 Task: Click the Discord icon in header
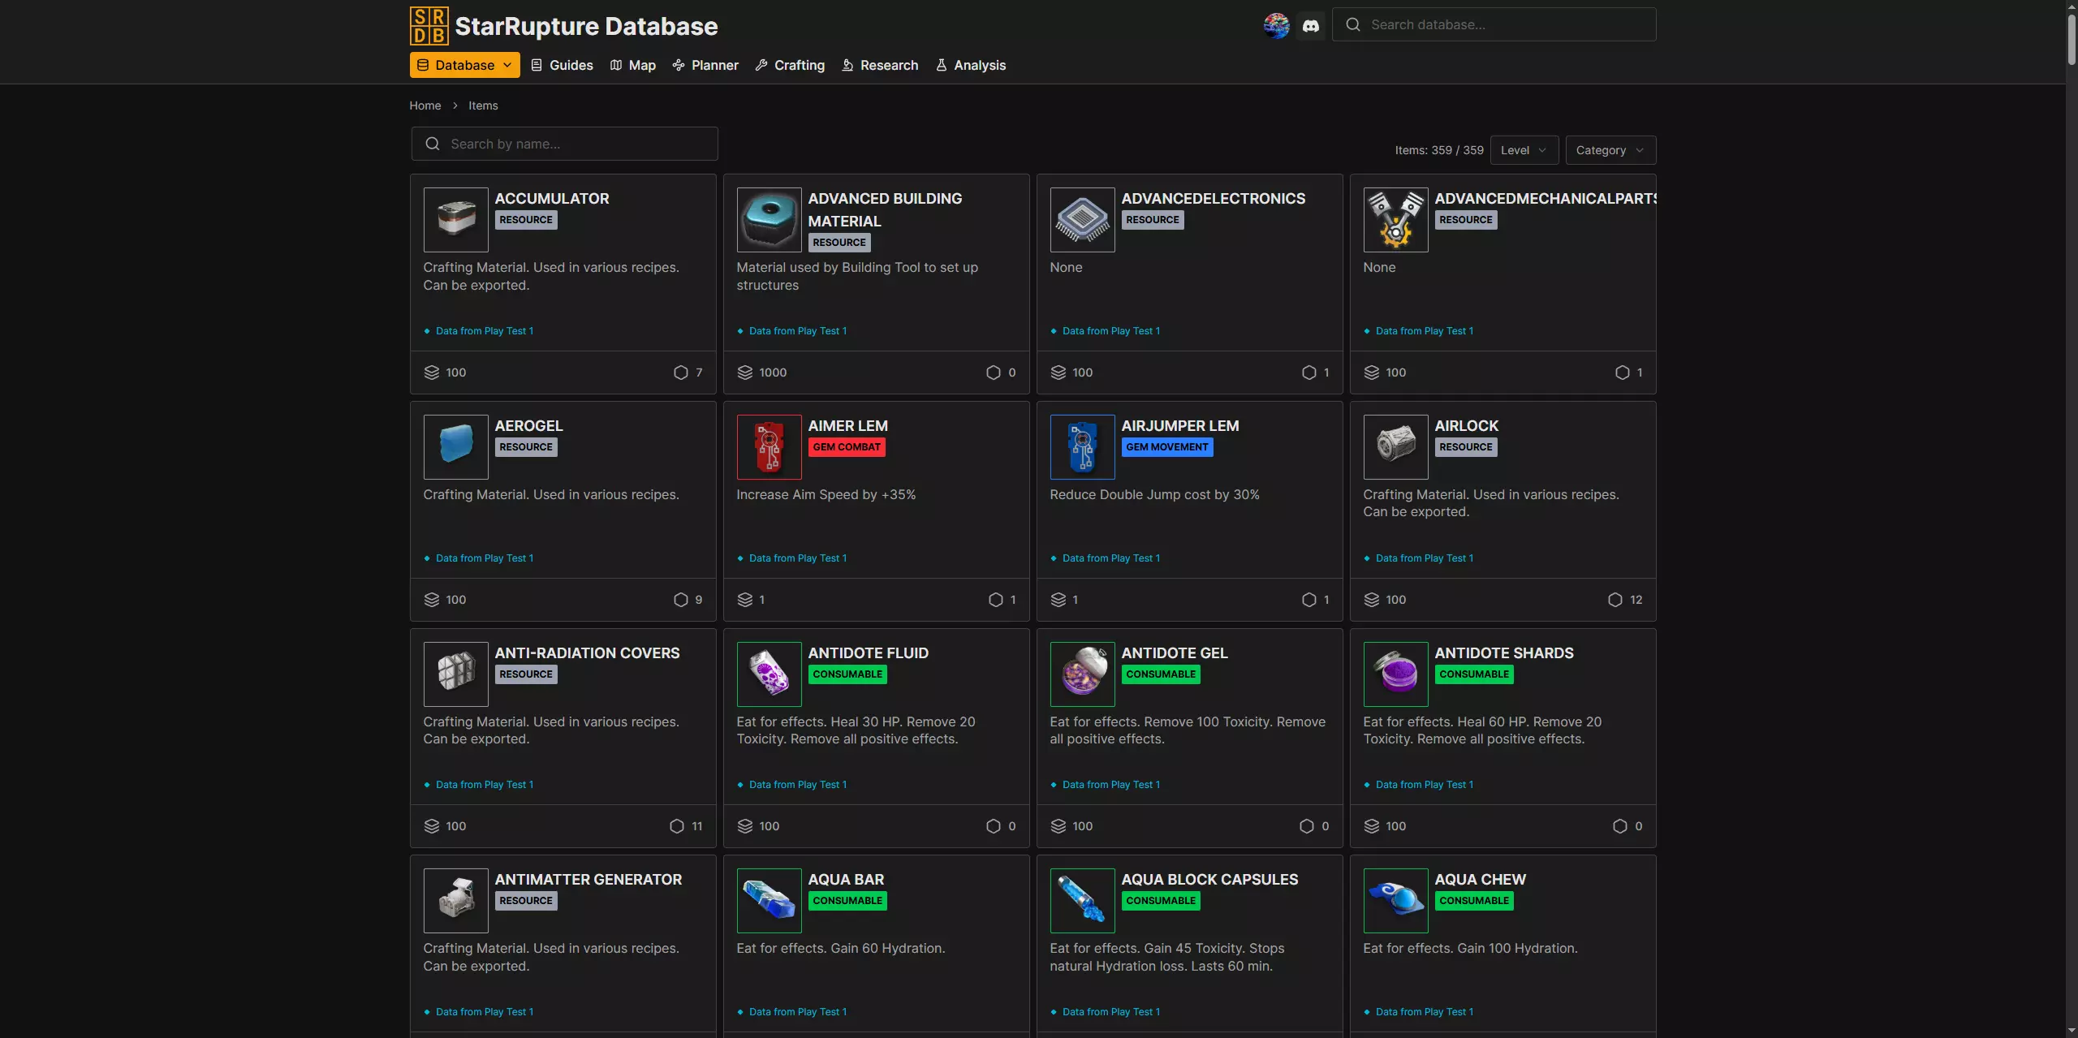(1310, 26)
